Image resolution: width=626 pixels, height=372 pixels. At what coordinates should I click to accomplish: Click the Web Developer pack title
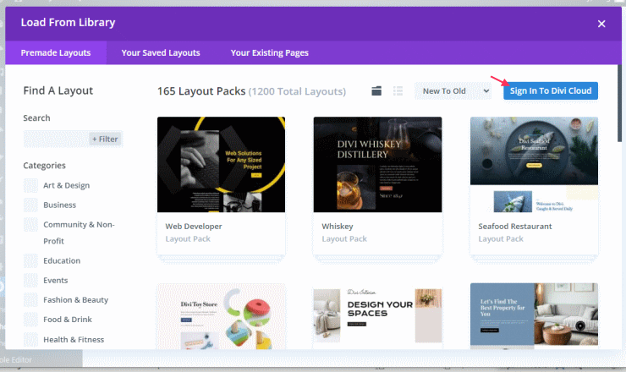194,227
